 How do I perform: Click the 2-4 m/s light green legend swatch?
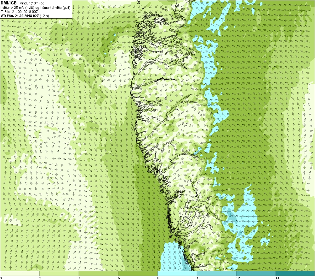click(x=59, y=273)
